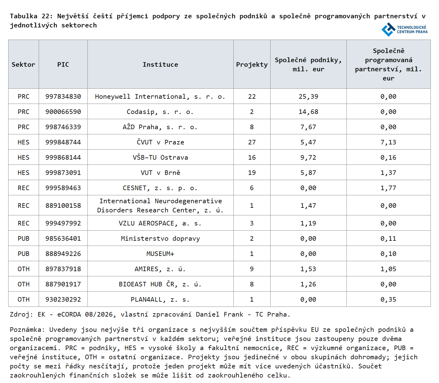Select the 'MUSEUM+' institution cell
439x383 pixels.
tap(160, 254)
